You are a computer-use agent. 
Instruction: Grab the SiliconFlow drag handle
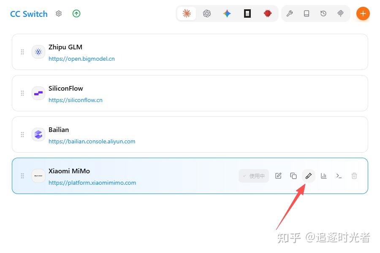[x=22, y=93]
